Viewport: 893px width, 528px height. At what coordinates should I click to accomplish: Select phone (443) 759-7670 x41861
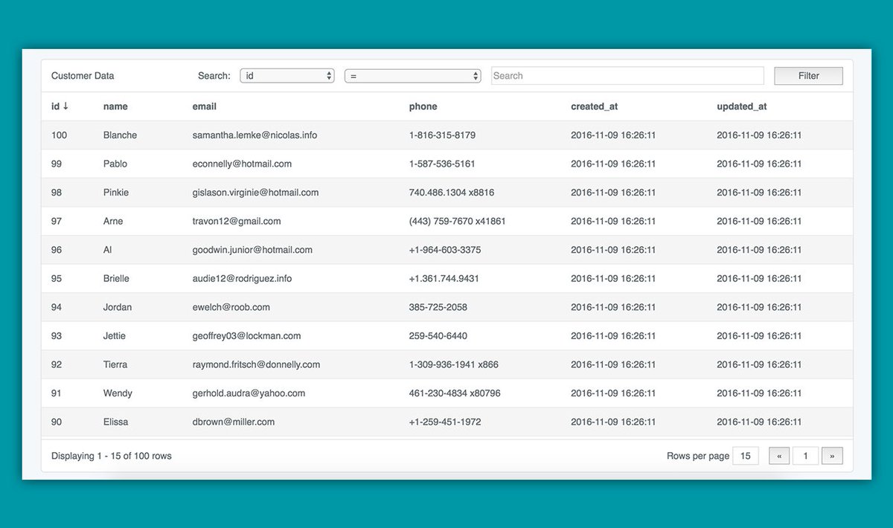(458, 222)
